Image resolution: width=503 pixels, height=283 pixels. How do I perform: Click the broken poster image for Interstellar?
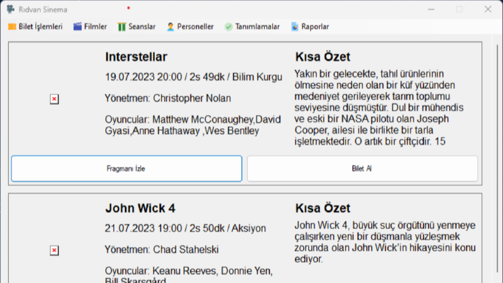54,99
